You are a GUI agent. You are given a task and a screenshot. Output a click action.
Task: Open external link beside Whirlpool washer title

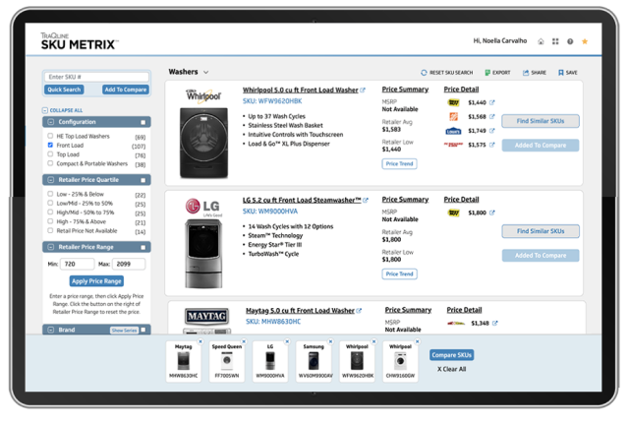coord(363,90)
